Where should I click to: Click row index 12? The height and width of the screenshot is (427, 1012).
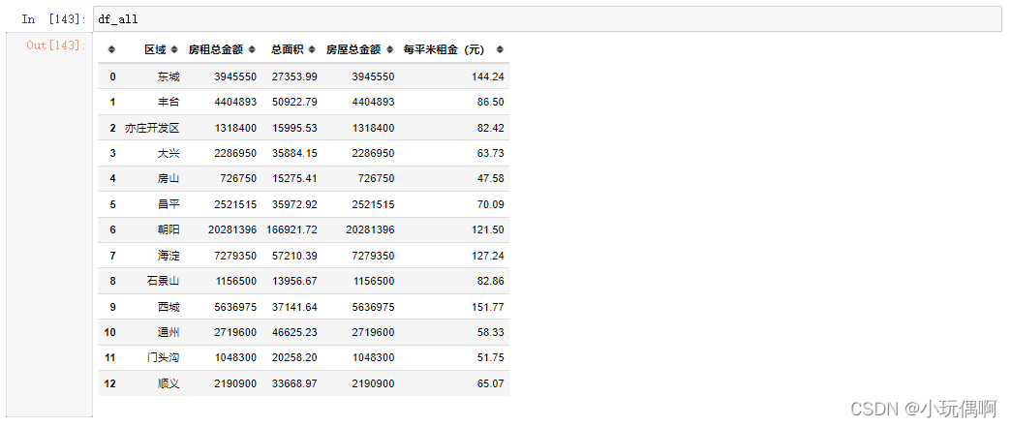pyautogui.click(x=109, y=383)
